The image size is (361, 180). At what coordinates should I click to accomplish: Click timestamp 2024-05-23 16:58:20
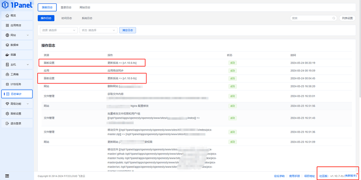[303, 86]
